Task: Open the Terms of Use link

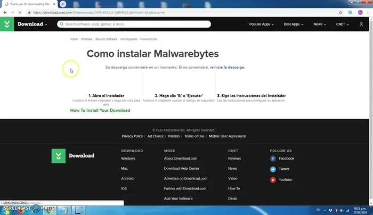Action: [194, 136]
